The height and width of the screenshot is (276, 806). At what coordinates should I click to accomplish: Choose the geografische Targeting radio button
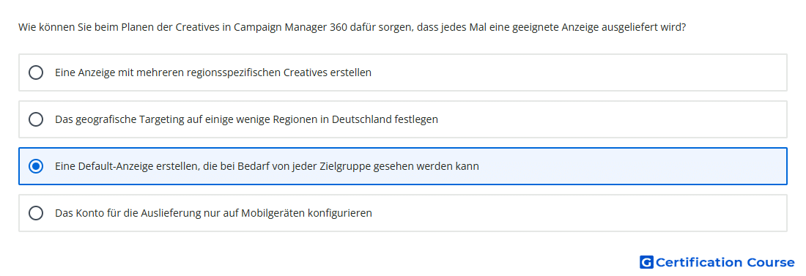[36, 119]
